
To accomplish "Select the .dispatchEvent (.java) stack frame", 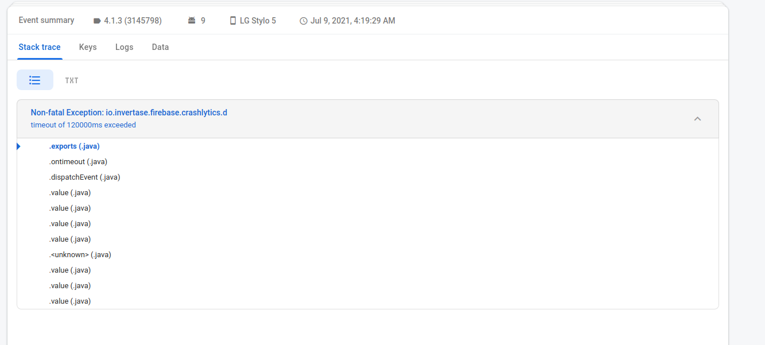I will coord(84,177).
